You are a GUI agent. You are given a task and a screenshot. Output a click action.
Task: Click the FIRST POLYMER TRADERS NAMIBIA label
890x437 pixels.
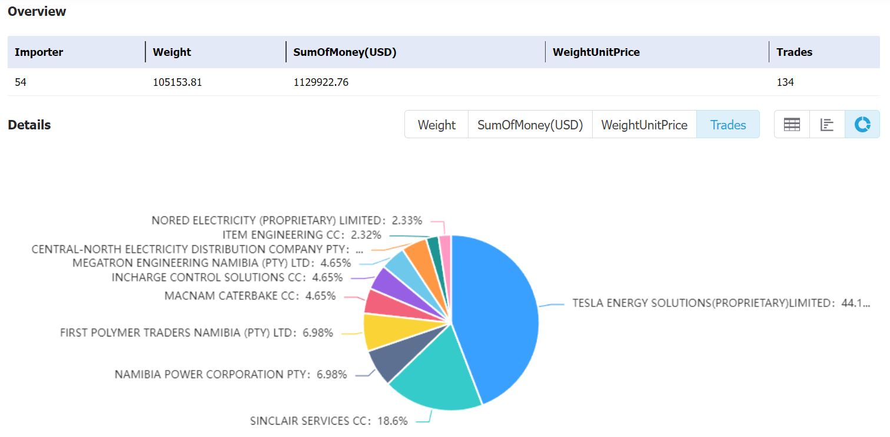pyautogui.click(x=197, y=333)
